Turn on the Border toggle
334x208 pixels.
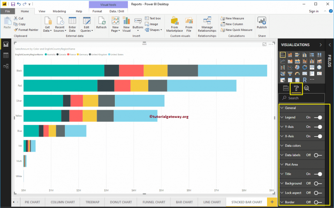(x=317, y=202)
